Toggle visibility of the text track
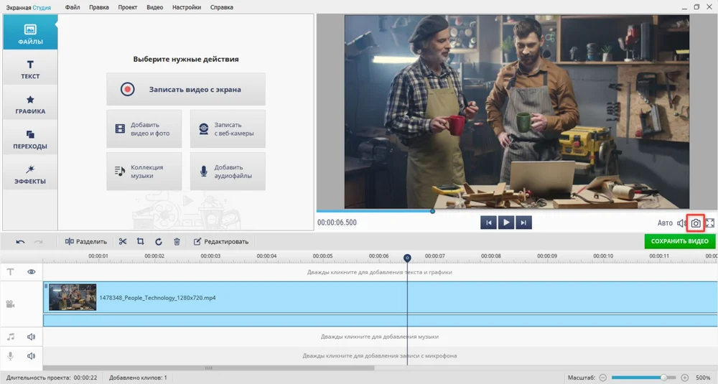The height and width of the screenshot is (384, 718). point(32,272)
